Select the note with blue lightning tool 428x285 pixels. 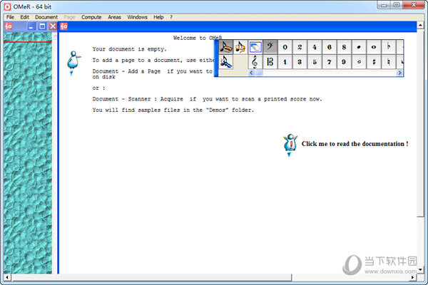coord(225,62)
